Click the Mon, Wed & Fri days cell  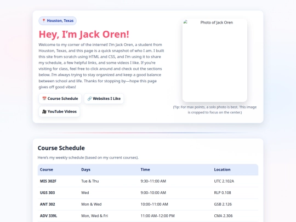pyautogui.click(x=94, y=216)
